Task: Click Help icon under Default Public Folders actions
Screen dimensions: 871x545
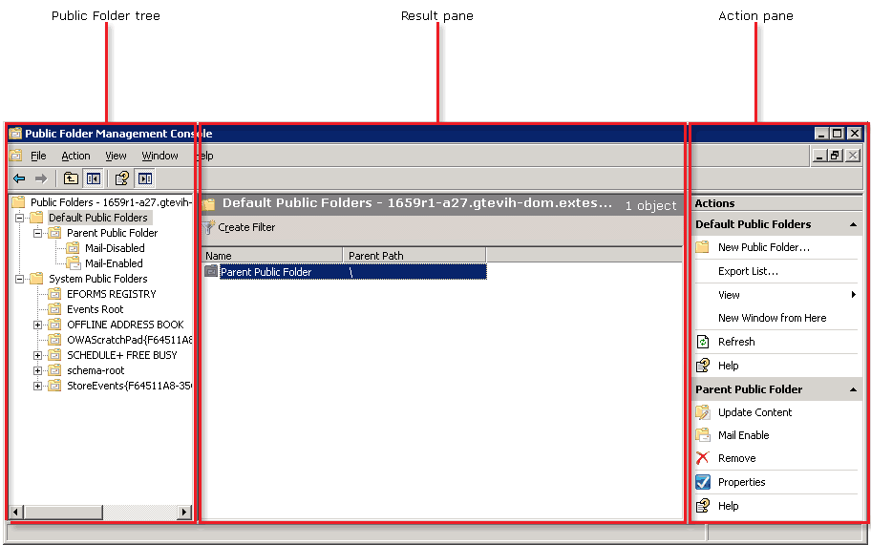Action: coord(703,366)
